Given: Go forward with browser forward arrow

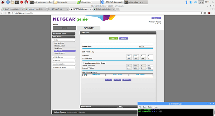Looking at the screenshot, I should pos(5,13).
